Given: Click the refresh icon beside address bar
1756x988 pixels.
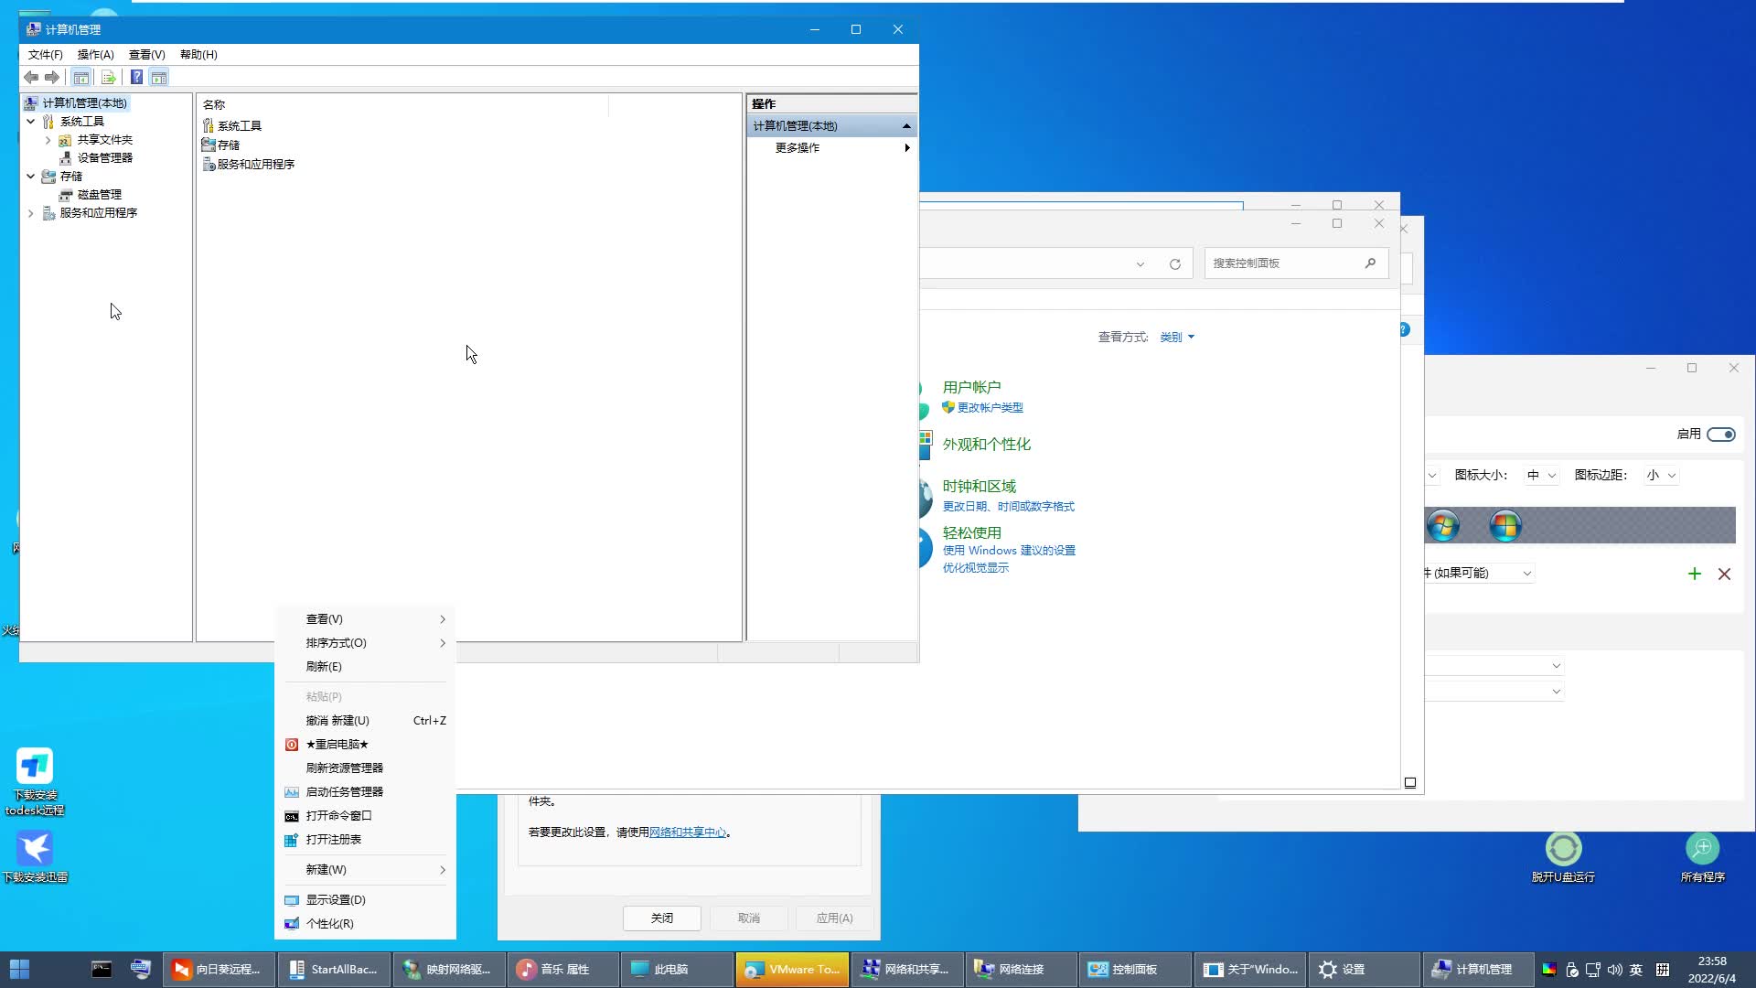Looking at the screenshot, I should 1175,264.
